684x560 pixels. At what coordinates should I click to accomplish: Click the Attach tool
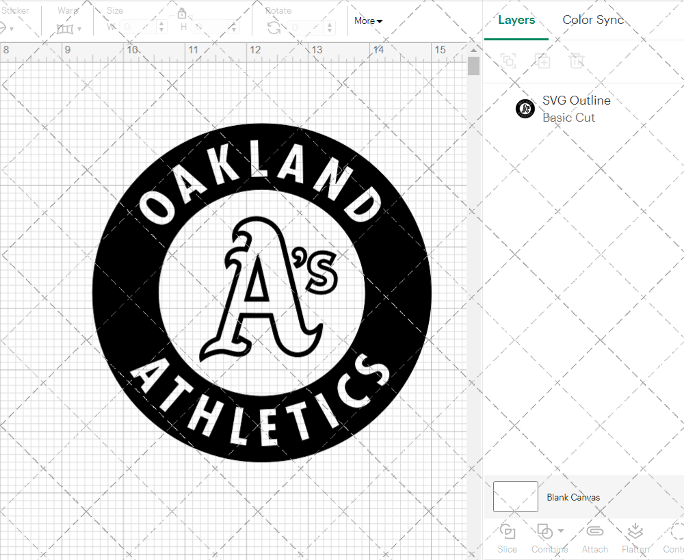pyautogui.click(x=594, y=538)
